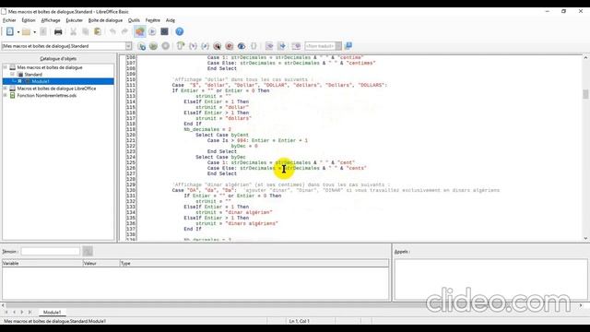Open Manage Breakpoints icon
This screenshot has height=332, width=590.
(230, 46)
